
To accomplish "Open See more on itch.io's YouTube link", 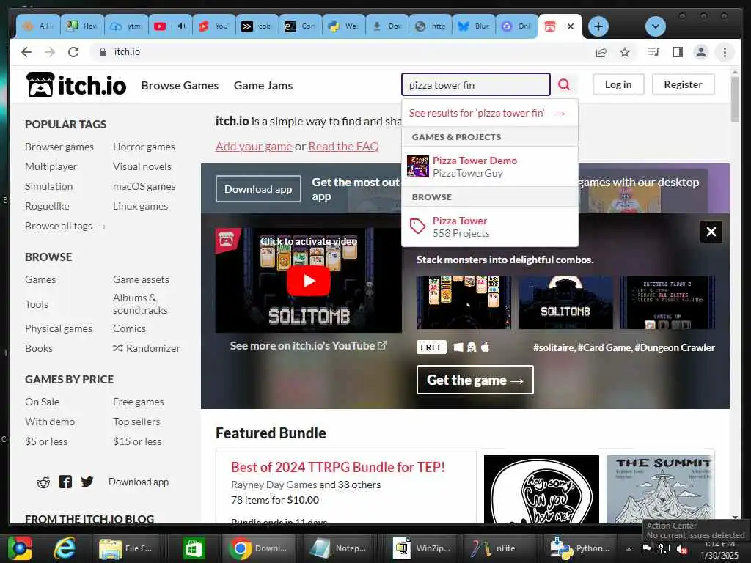I will tap(308, 346).
